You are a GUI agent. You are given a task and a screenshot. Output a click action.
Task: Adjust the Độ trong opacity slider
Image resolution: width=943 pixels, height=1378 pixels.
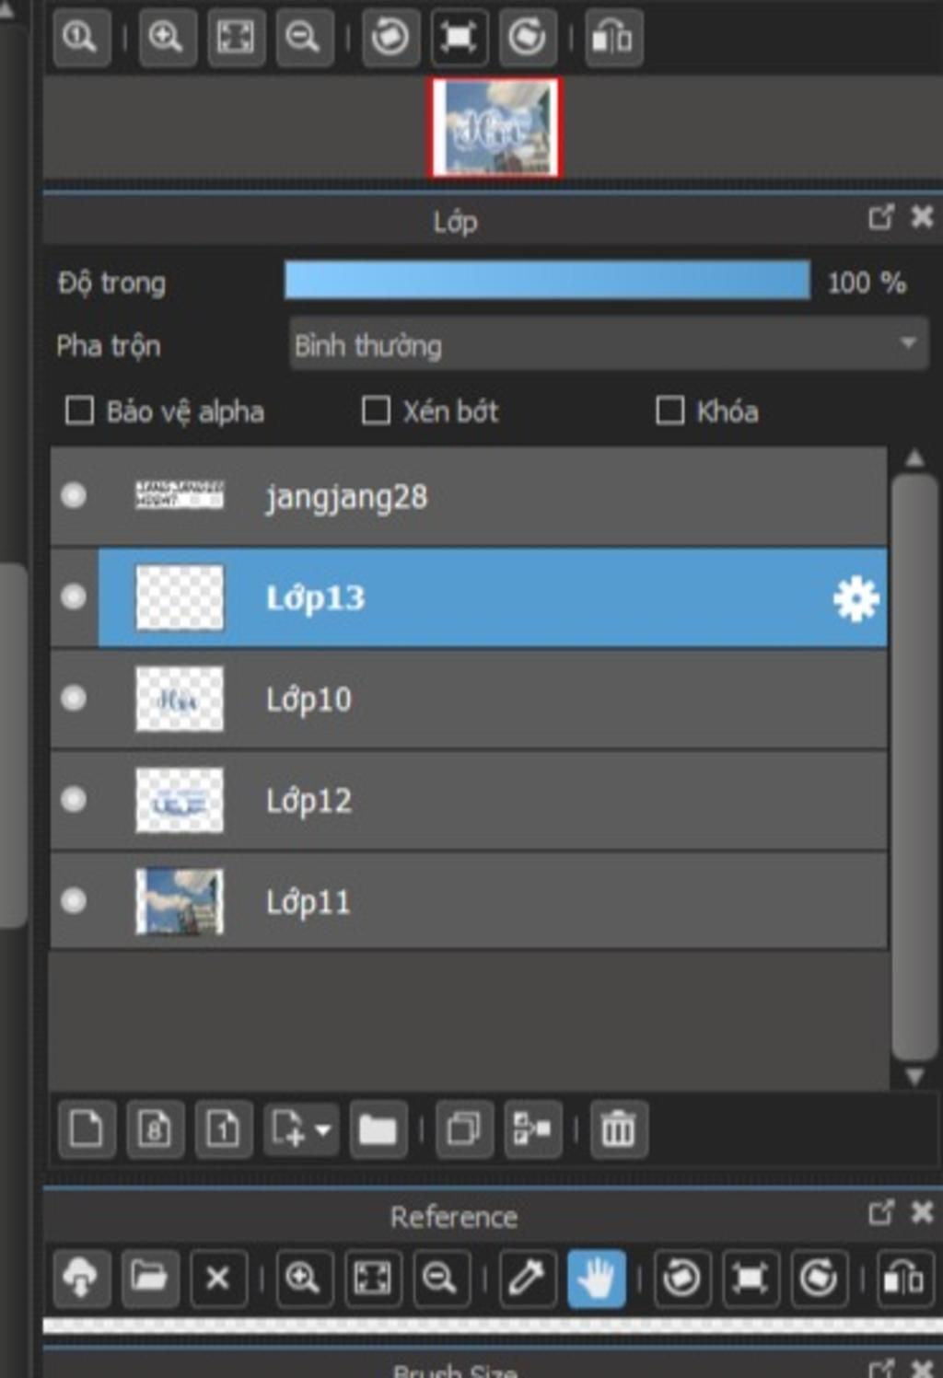click(547, 281)
